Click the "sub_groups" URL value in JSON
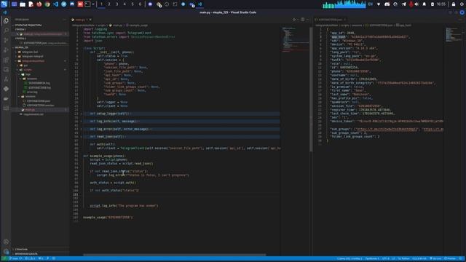 pyautogui.click(x=387, y=130)
